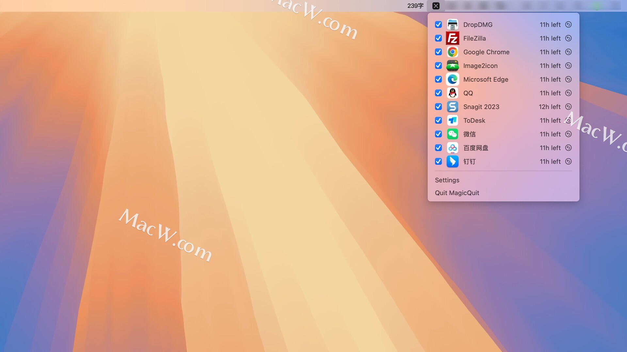Screen dimensions: 627x352
Task: Reset the timer for Image2icon
Action: point(568,66)
